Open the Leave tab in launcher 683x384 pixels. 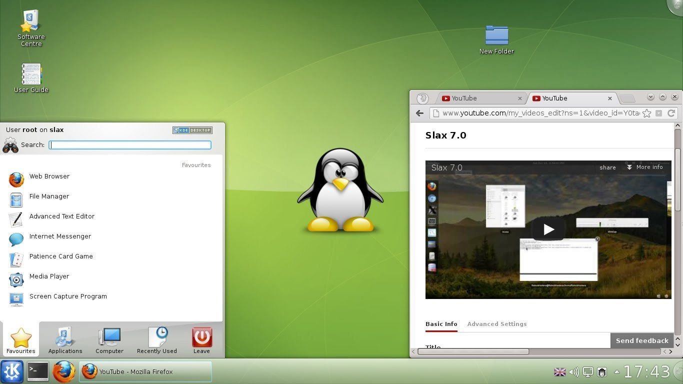201,340
